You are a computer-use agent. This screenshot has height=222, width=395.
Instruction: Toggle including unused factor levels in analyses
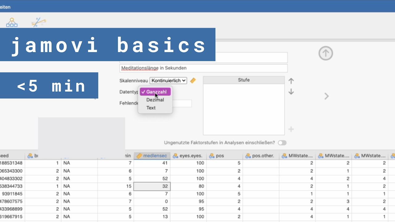pyautogui.click(x=282, y=143)
